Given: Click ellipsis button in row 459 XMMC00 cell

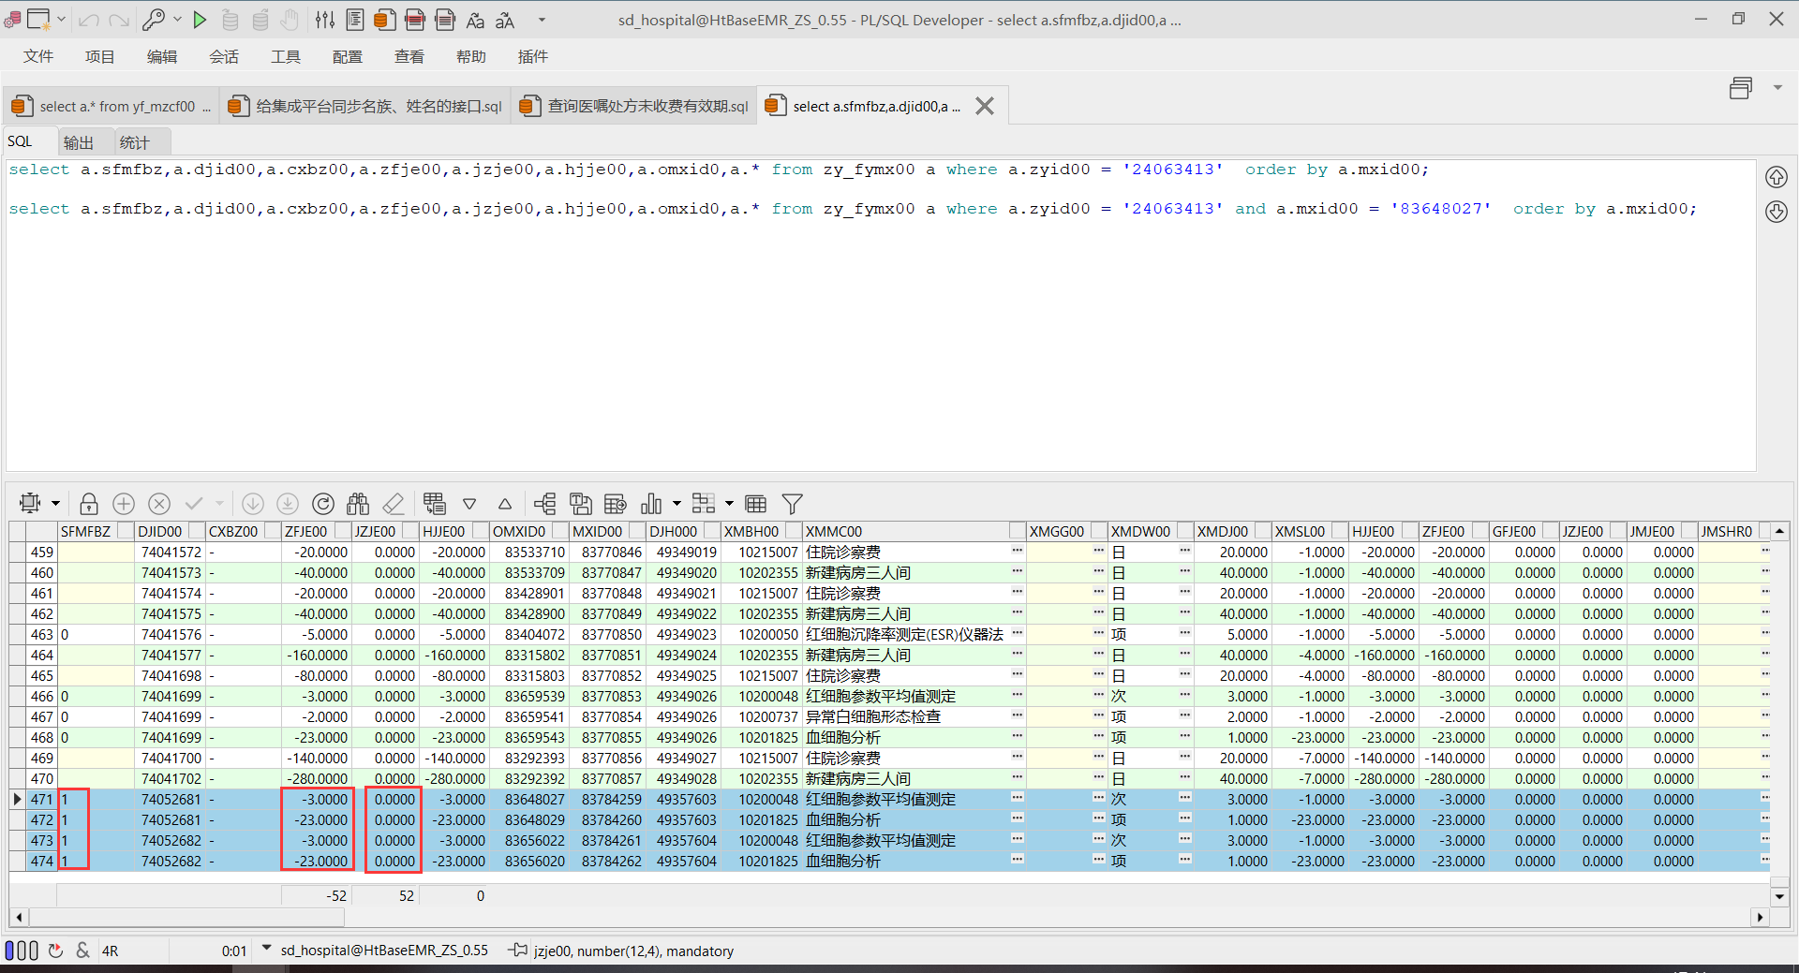Looking at the screenshot, I should (1017, 552).
